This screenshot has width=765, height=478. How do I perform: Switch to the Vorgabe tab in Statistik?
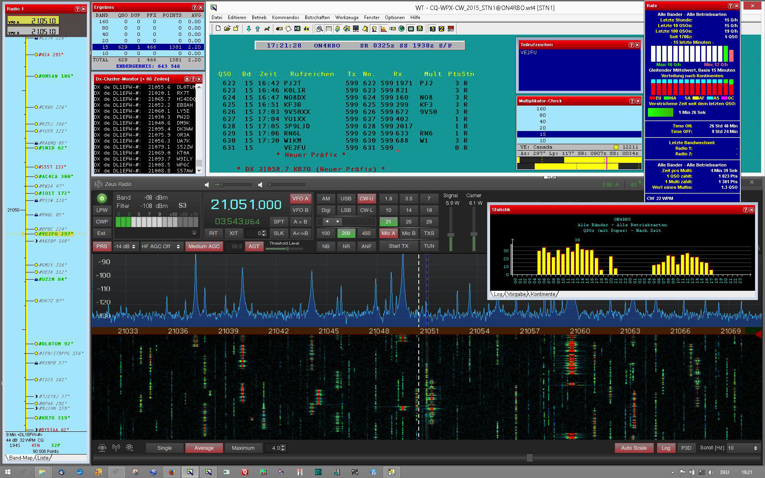tap(516, 294)
